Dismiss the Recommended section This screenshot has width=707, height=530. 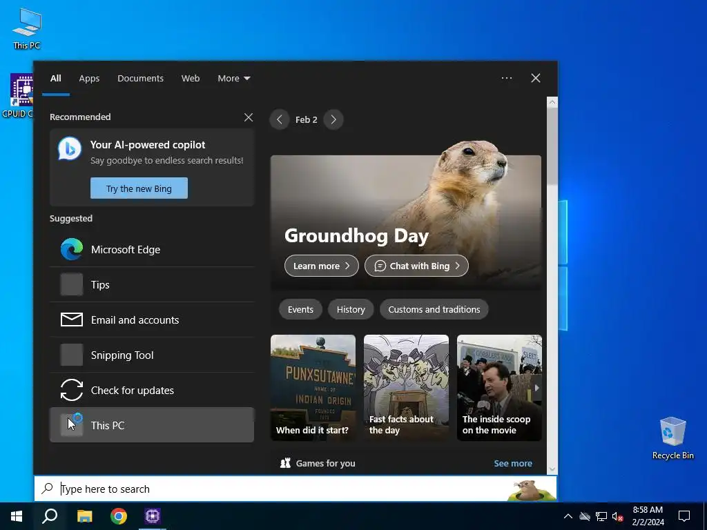(x=249, y=117)
